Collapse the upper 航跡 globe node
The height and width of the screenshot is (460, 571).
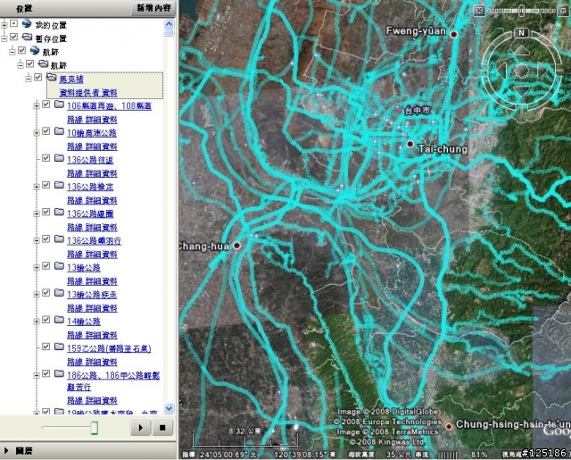(12, 52)
